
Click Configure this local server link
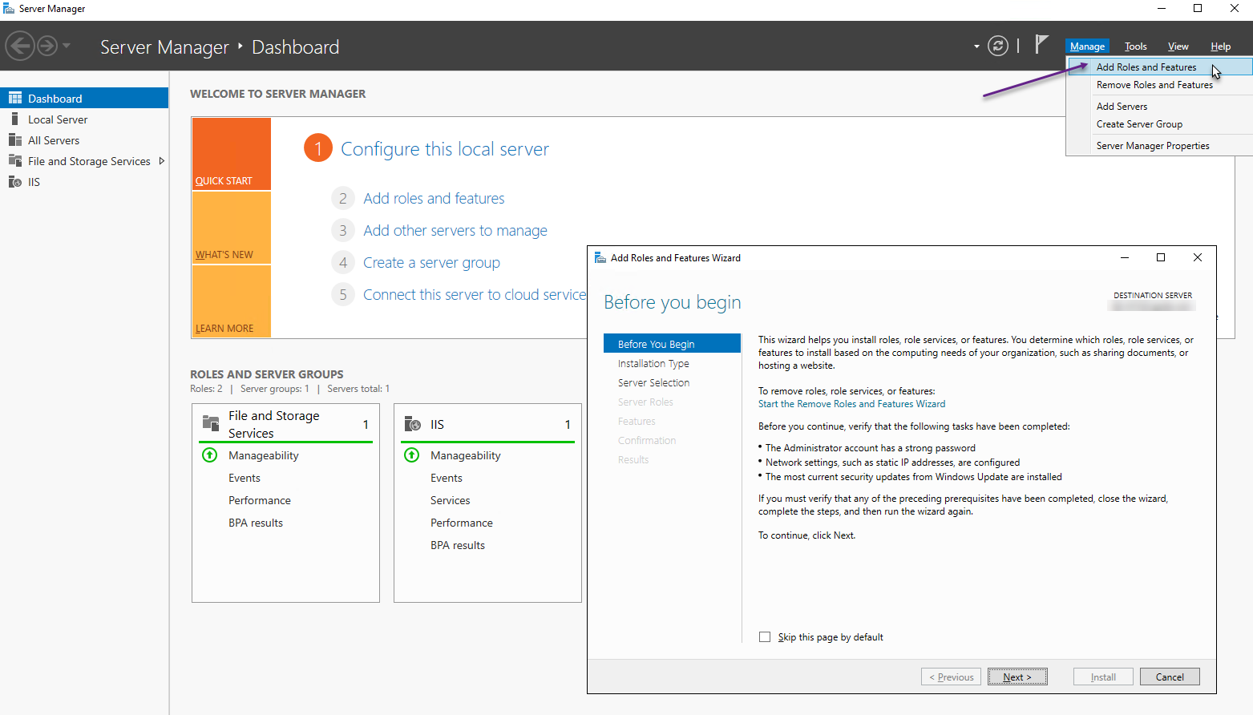pyautogui.click(x=445, y=149)
